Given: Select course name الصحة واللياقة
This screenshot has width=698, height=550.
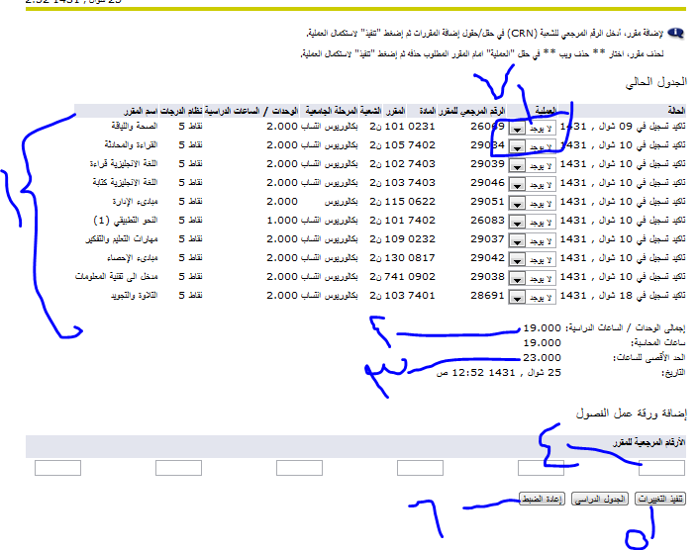Looking at the screenshot, I should 135,127.
